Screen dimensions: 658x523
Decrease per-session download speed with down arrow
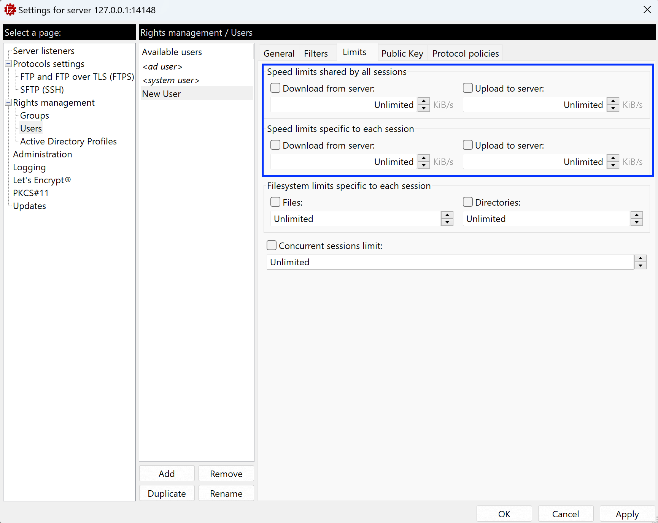423,165
